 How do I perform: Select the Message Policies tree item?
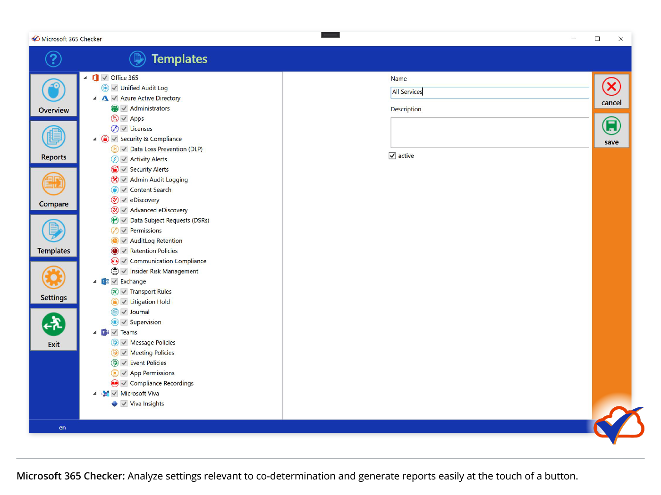(x=153, y=343)
